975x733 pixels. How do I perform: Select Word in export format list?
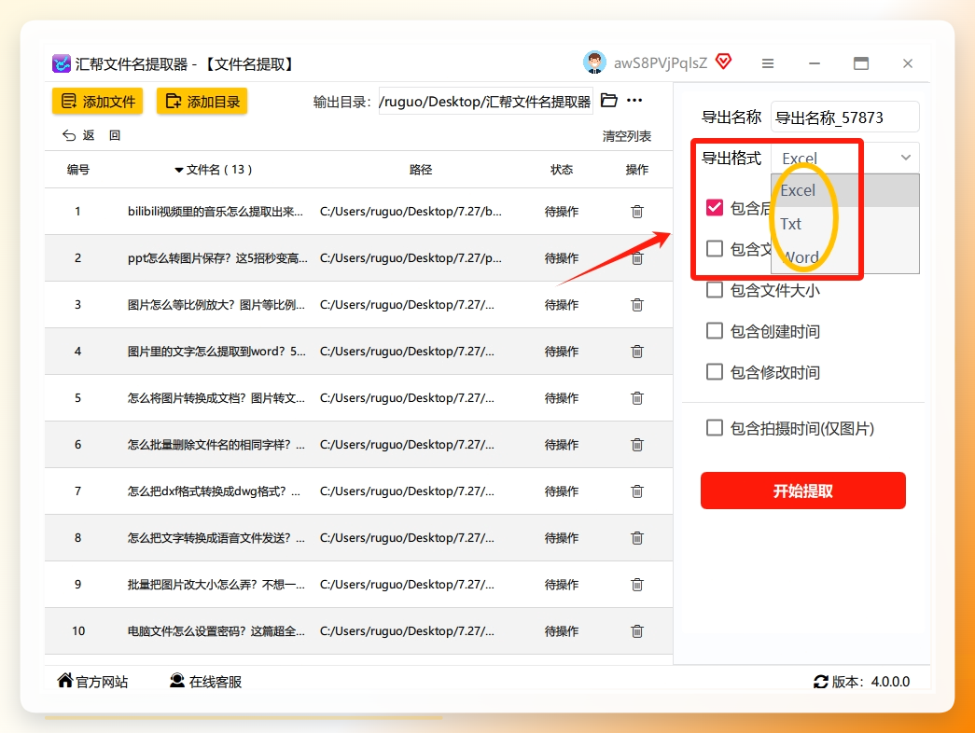[x=844, y=256]
